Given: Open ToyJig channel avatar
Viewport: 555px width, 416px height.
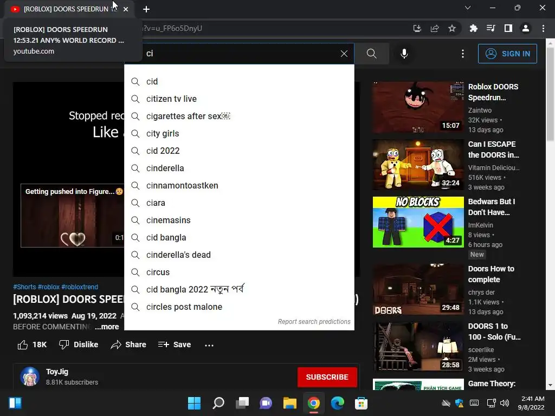Looking at the screenshot, I should click(x=30, y=377).
